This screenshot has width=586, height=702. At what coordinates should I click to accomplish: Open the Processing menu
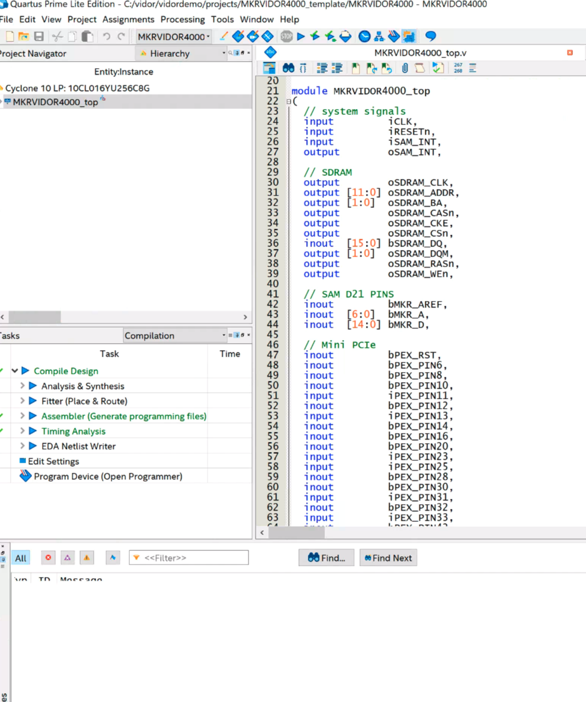182,20
